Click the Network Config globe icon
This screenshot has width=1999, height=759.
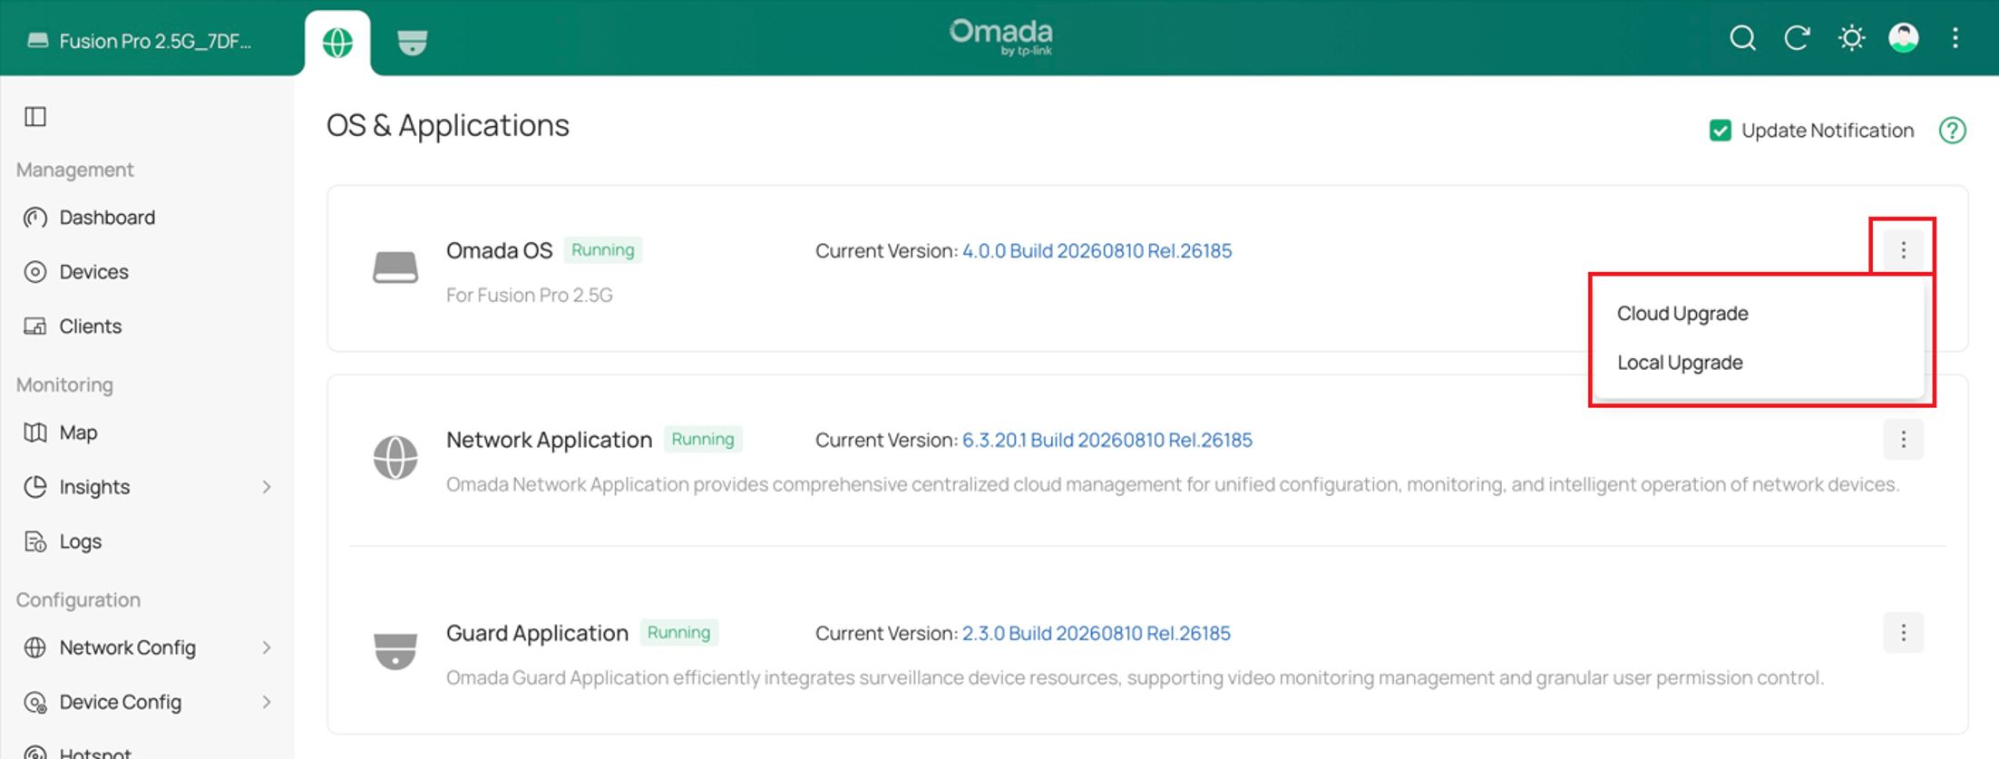(35, 647)
